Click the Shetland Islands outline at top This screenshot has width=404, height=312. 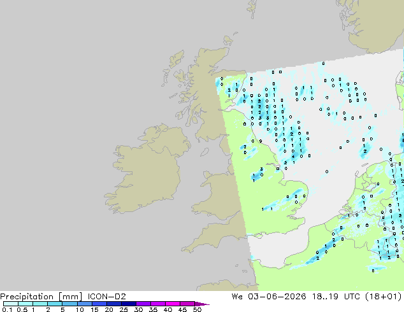point(252,9)
